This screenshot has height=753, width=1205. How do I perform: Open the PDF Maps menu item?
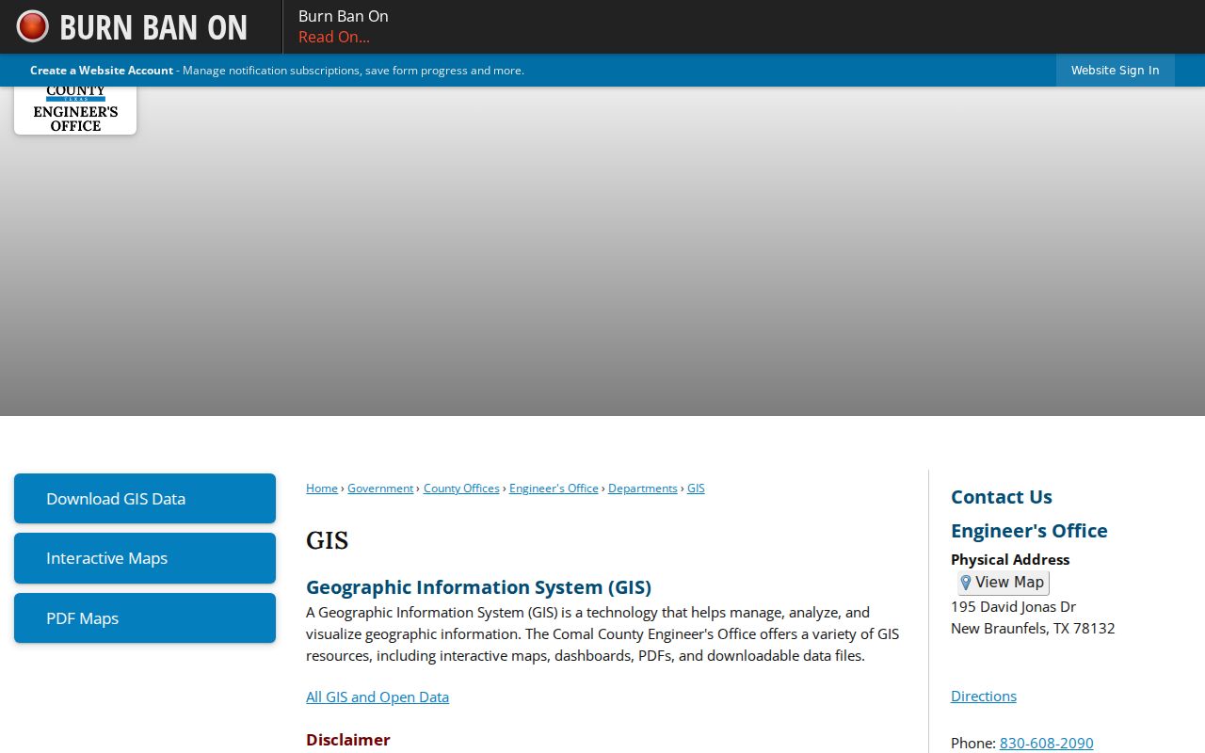pos(145,618)
